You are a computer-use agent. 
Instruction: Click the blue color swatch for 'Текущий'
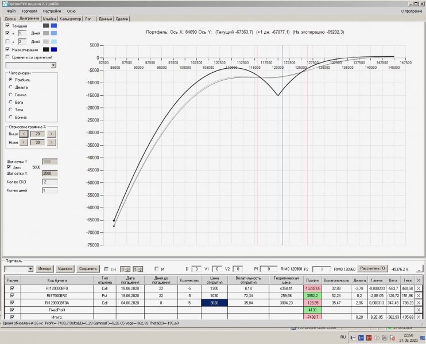coord(54,26)
